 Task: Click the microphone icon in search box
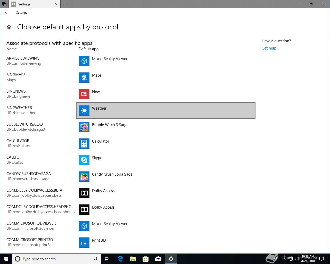tap(96, 259)
